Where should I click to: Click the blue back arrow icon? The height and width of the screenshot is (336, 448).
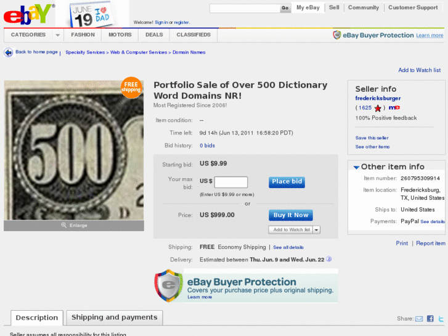pyautogui.click(x=9, y=52)
